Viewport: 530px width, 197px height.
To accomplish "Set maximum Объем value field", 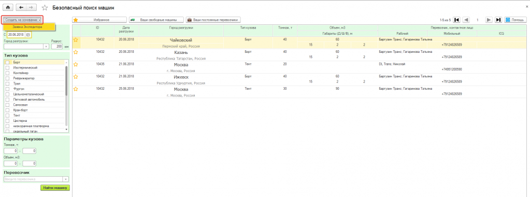I will pyautogui.click(x=30, y=163).
